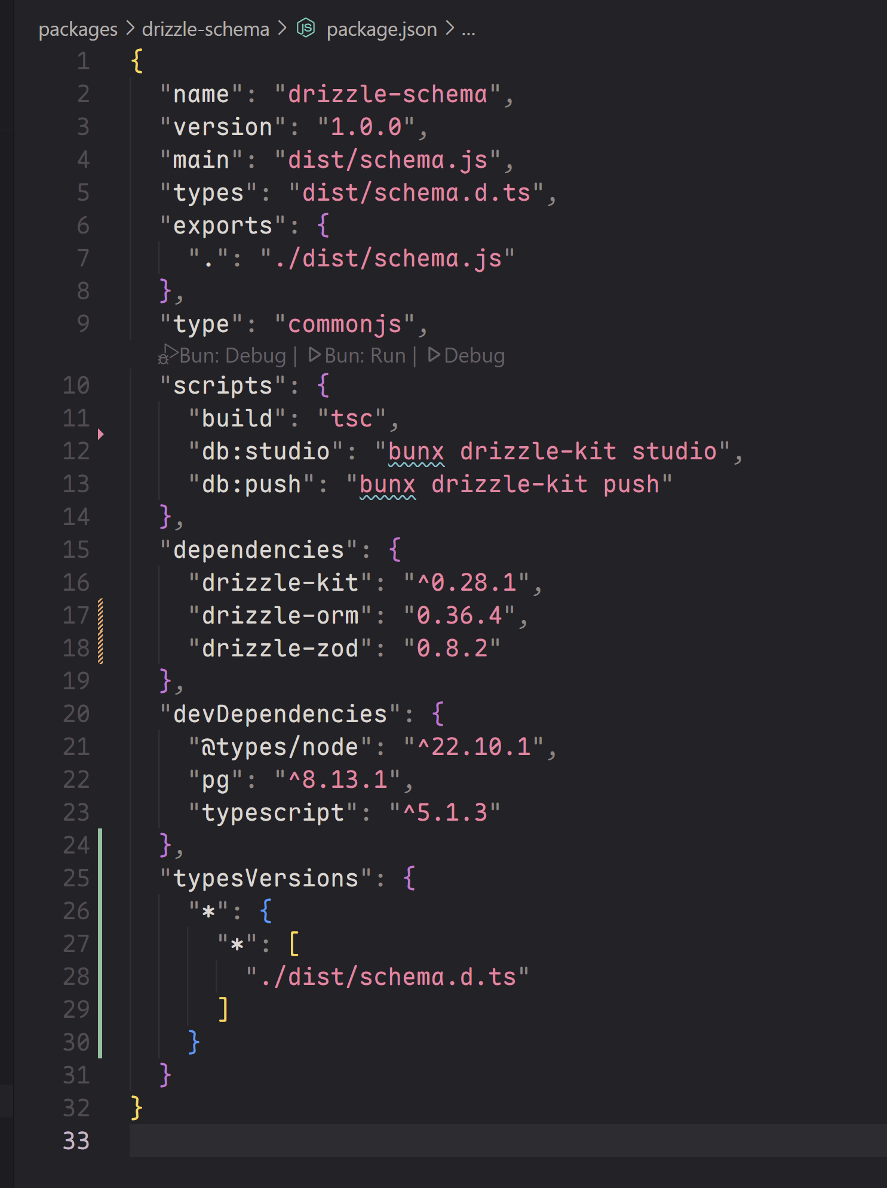This screenshot has width=887, height=1188.
Task: Click the "drizzle-schema" name value on line 2
Action: click(x=388, y=94)
